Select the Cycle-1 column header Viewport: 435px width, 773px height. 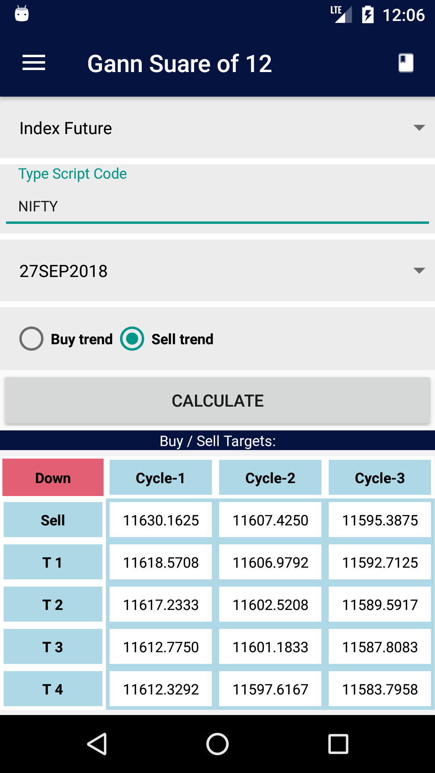pyautogui.click(x=160, y=477)
